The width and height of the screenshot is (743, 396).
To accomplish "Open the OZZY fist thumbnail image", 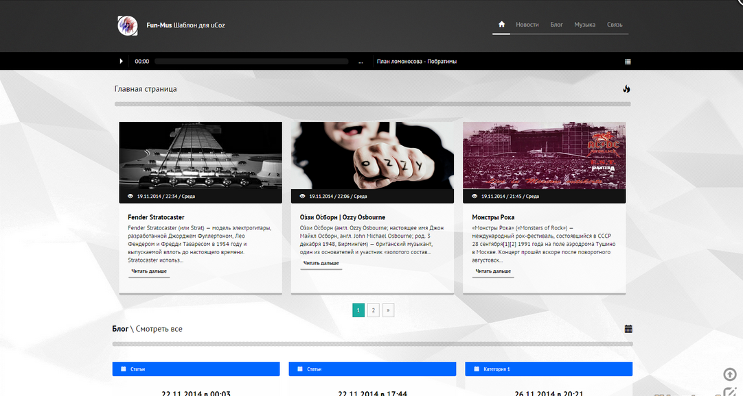I will click(372, 156).
